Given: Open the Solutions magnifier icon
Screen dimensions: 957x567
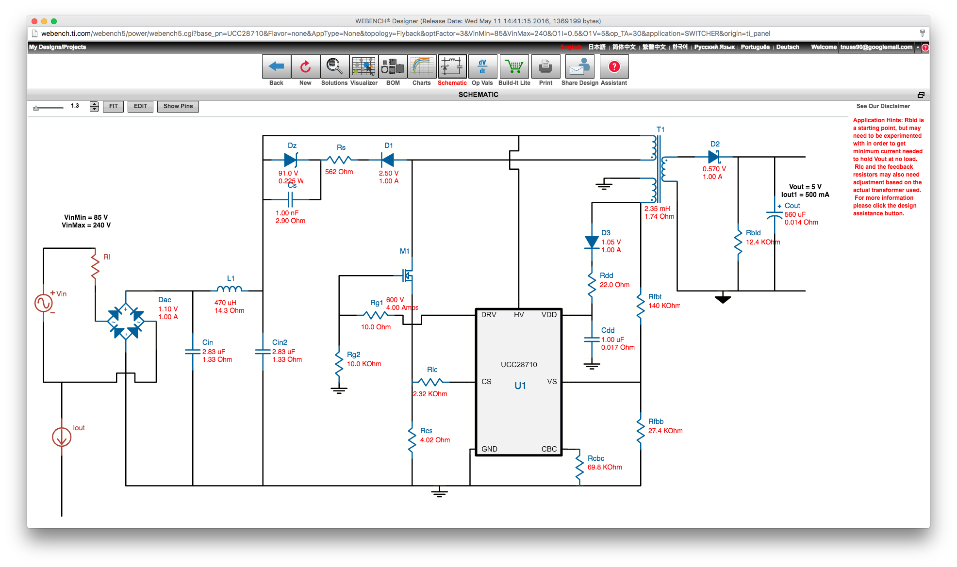Looking at the screenshot, I should (x=334, y=66).
